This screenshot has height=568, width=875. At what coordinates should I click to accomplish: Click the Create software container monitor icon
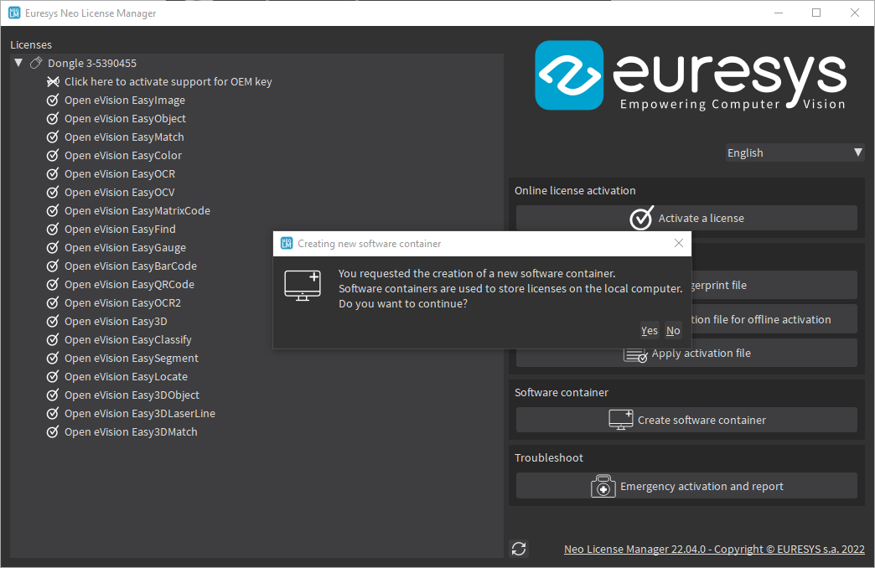[620, 420]
